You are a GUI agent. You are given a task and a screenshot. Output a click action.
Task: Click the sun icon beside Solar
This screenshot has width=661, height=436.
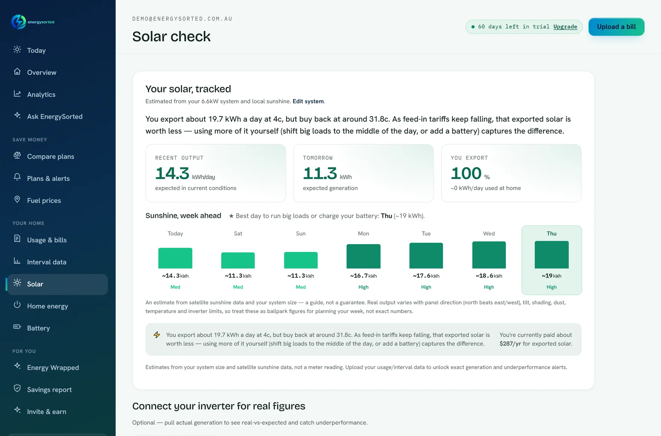17,283
